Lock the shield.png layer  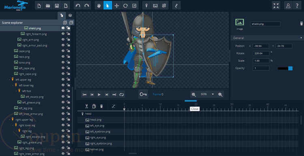coord(68,28)
